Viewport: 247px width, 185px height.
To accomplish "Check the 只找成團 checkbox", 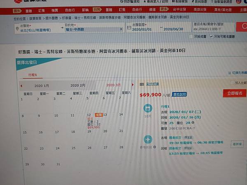I will [x=191, y=37].
